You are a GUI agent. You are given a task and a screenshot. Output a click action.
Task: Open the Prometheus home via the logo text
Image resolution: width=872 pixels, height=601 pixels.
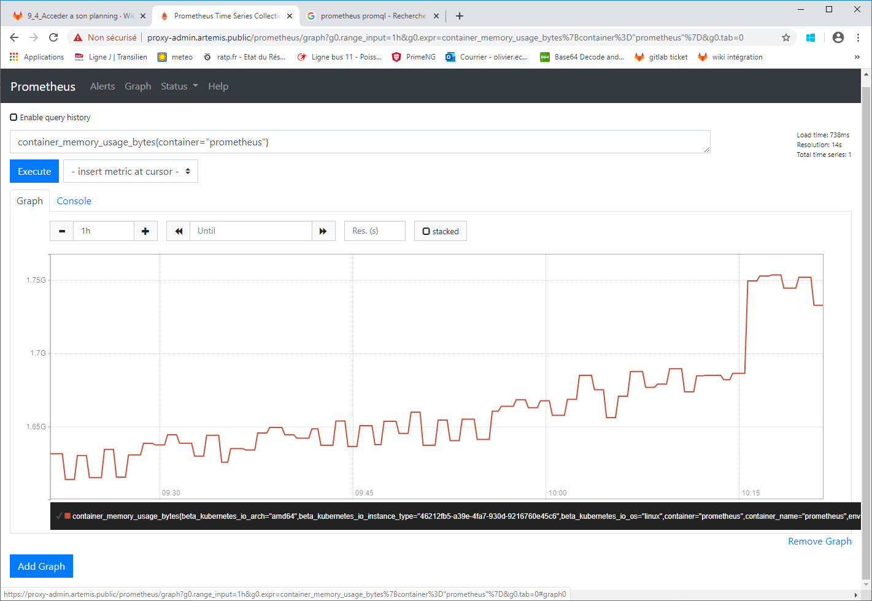pyautogui.click(x=42, y=86)
